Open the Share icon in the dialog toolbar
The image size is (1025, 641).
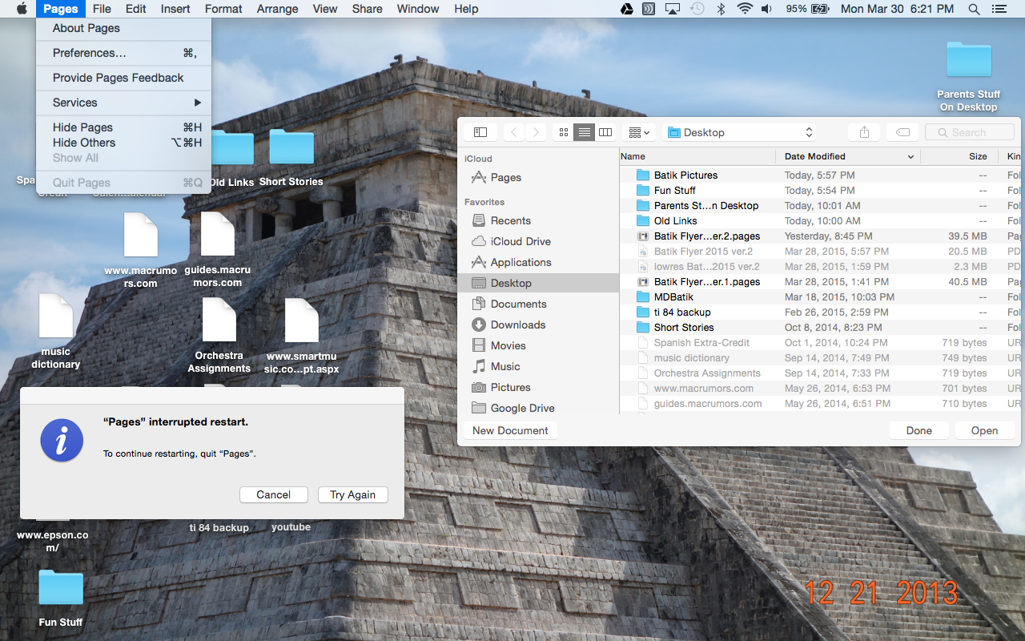(x=863, y=131)
